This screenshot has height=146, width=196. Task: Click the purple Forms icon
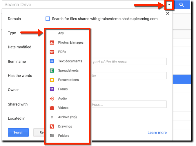(52, 89)
